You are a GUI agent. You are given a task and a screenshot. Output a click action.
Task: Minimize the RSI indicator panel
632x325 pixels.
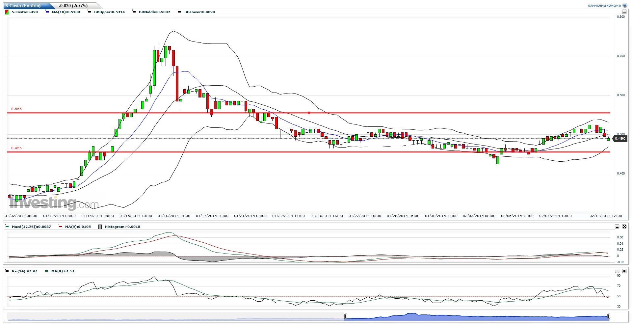pos(617,271)
